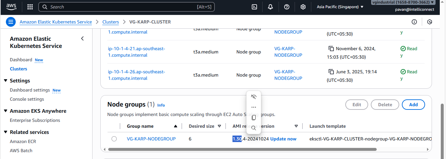Collapse the Settings section in sidebar
The height and width of the screenshot is (159, 446).
pyautogui.click(x=6, y=80)
